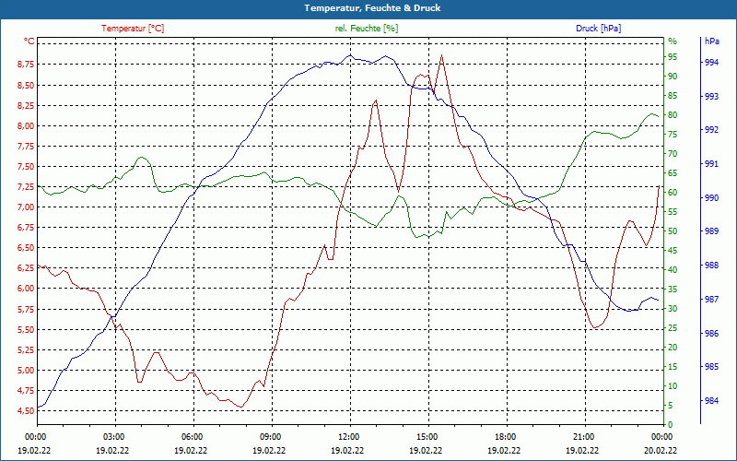Click the '00:00' label above 20.02.22
This screenshot has width=737, height=461.
[x=661, y=436]
